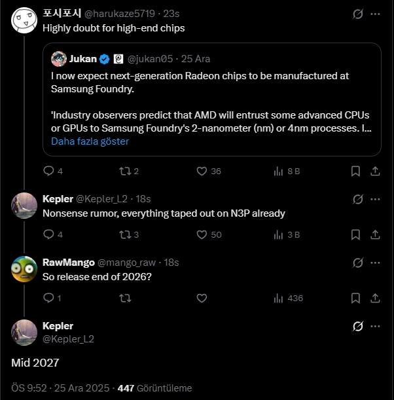Open more options on "Mid 2027" tweet
The width and height of the screenshot is (394, 400).
(x=376, y=326)
